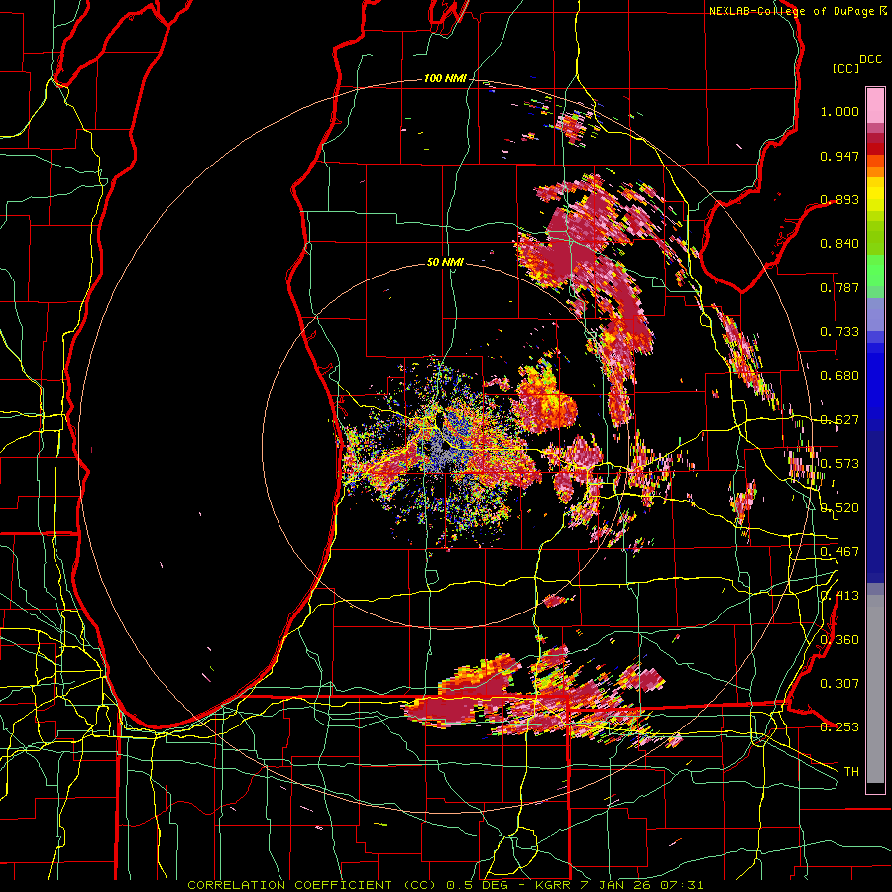
Task: Click the 0.627 scale value
Action: 839,420
